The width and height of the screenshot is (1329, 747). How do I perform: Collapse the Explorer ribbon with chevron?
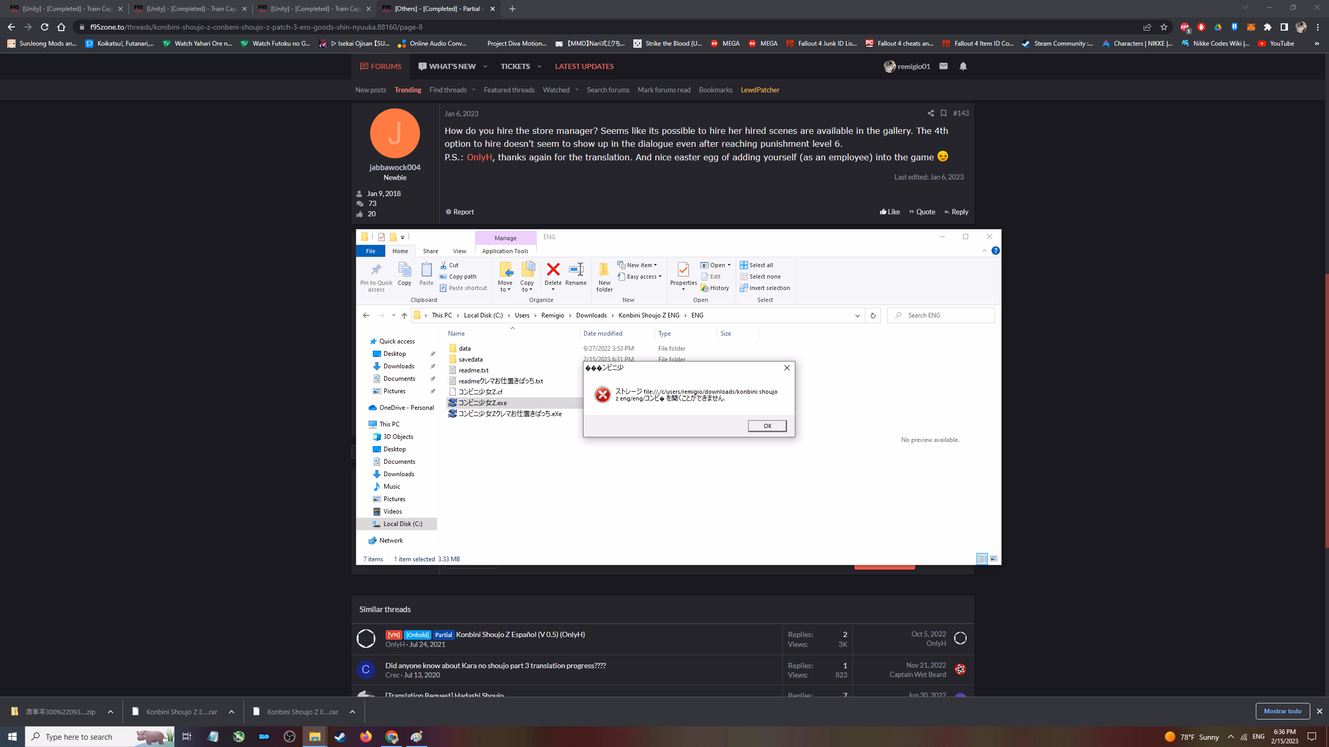pos(984,251)
